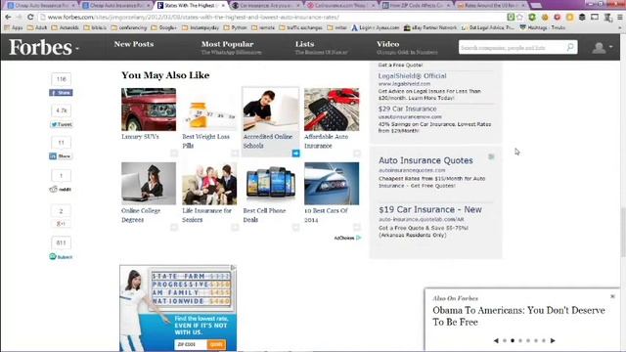
Task: Click the icon beside Auto Insurance Quotes ad
Action: click(x=491, y=156)
